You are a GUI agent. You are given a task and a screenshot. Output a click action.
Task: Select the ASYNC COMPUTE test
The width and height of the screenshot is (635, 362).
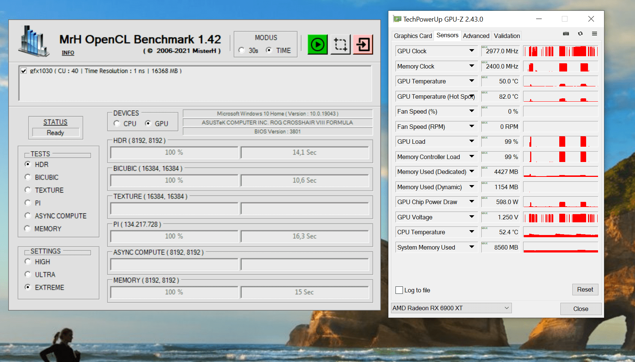coord(28,216)
